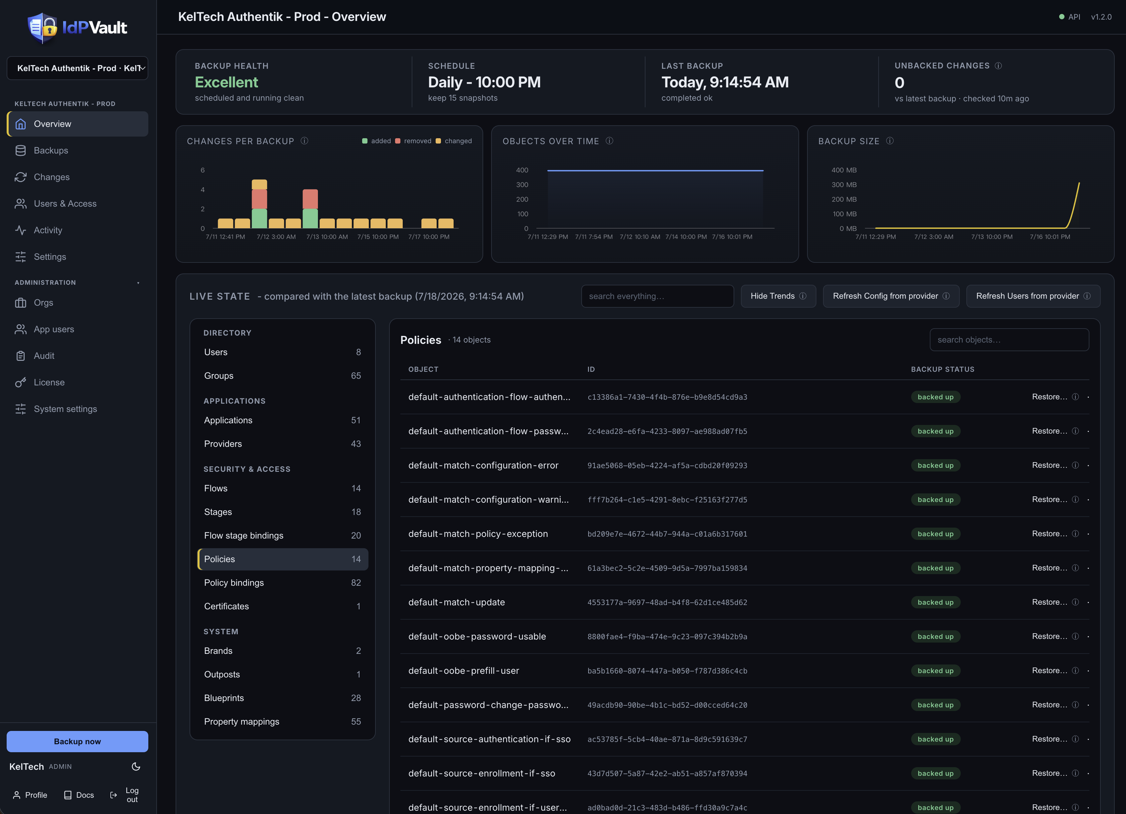
Task: Click the v1.2.0 version label
Action: [1101, 17]
